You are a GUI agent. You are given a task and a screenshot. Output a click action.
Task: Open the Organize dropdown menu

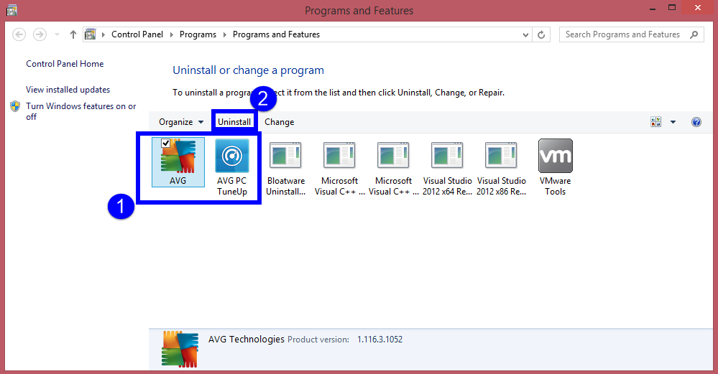(181, 122)
